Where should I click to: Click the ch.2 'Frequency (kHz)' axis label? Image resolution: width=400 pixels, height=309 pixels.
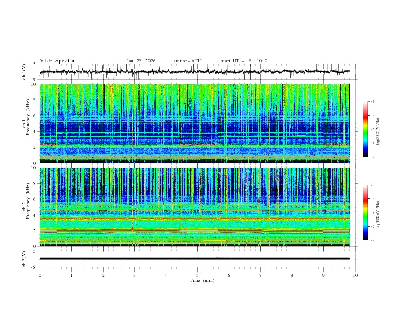pos(28,201)
